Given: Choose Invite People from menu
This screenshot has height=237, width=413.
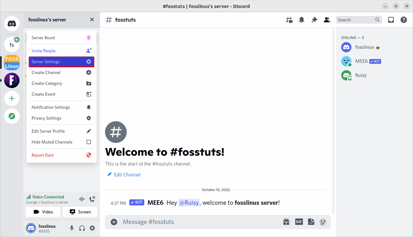Looking at the screenshot, I should click(x=62, y=51).
